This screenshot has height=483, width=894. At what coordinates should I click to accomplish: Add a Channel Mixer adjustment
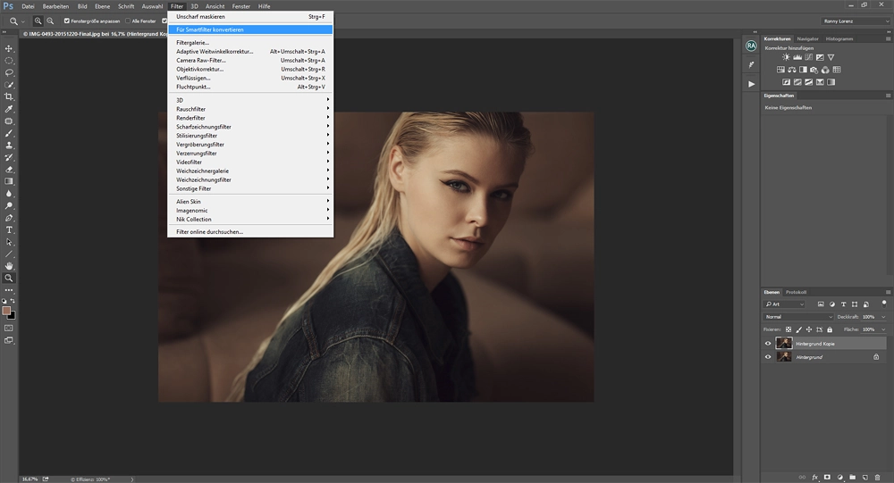coord(825,70)
